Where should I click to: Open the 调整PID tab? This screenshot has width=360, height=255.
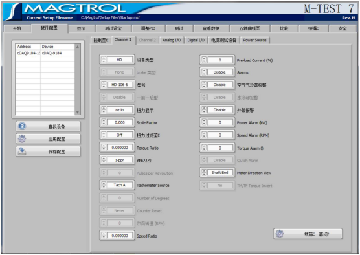[x=148, y=28]
